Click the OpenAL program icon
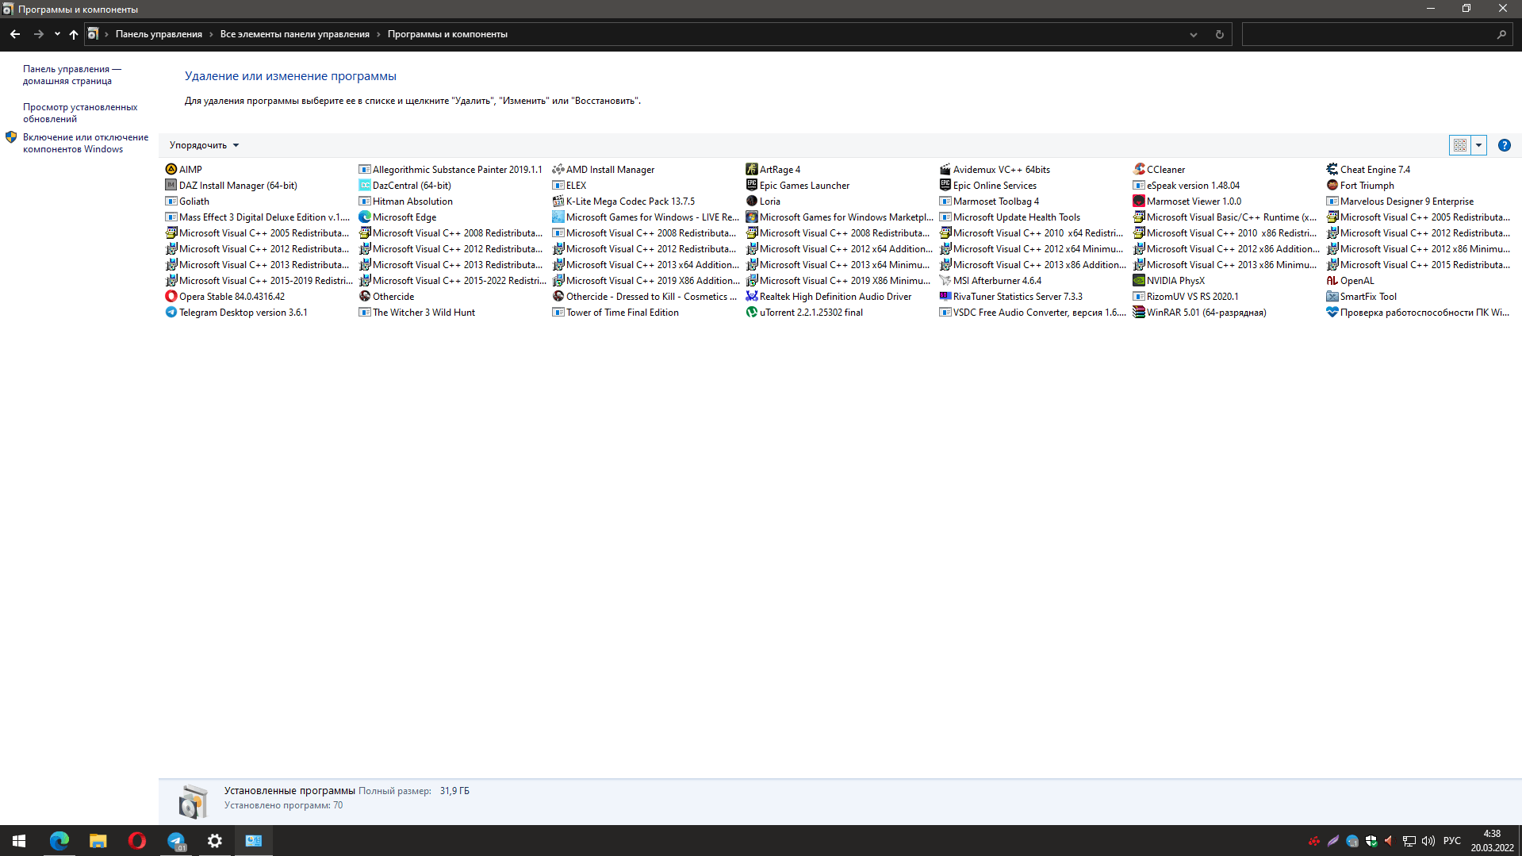The image size is (1522, 856). pos(1332,280)
